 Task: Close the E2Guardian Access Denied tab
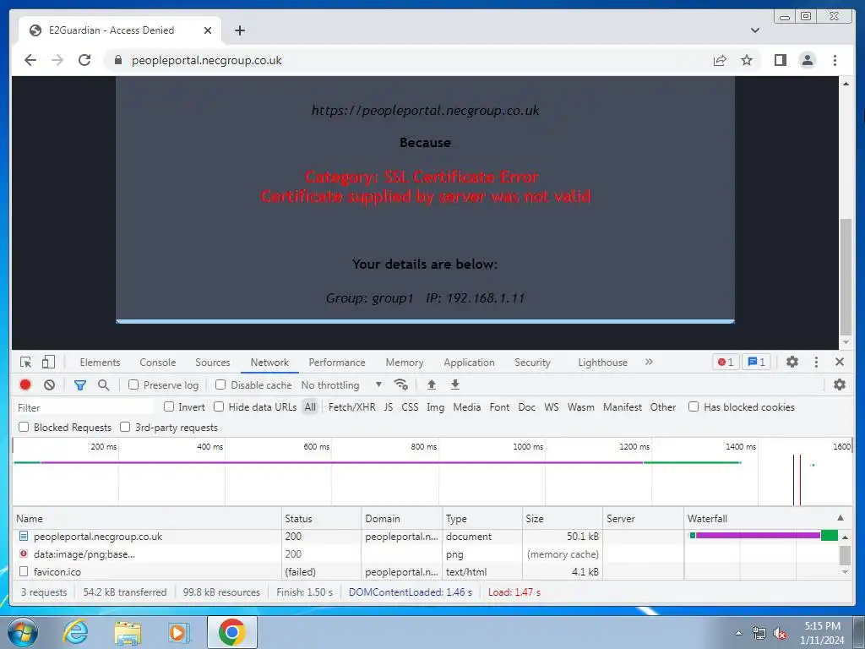click(208, 30)
